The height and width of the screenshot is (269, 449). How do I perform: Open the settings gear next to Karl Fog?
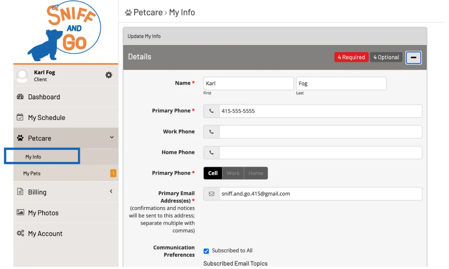[109, 75]
